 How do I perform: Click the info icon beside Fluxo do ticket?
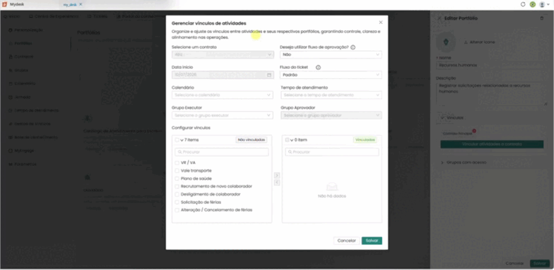tap(318, 67)
